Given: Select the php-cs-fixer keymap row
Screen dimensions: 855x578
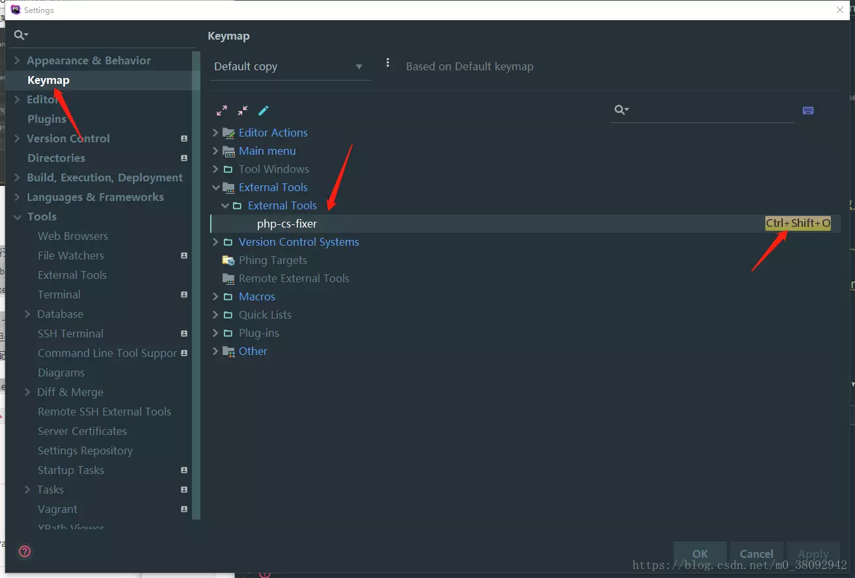Looking at the screenshot, I should (x=525, y=224).
